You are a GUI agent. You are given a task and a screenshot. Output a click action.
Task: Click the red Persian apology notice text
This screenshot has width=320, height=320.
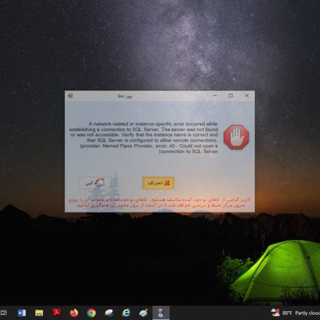point(159,202)
